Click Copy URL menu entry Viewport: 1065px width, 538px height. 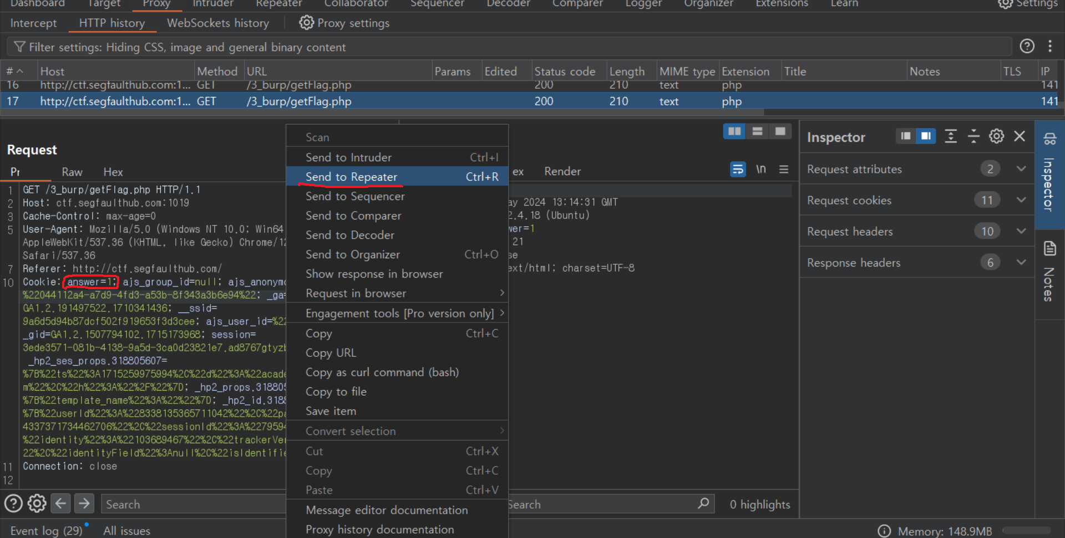coord(397,352)
